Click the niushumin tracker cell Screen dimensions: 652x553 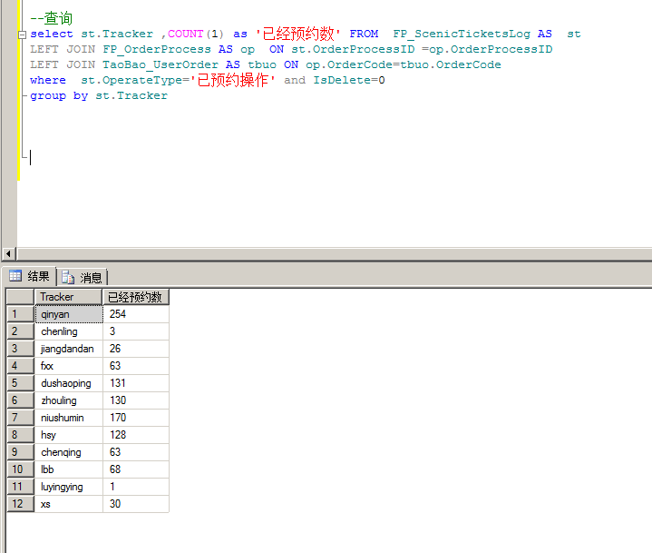[x=69, y=418]
